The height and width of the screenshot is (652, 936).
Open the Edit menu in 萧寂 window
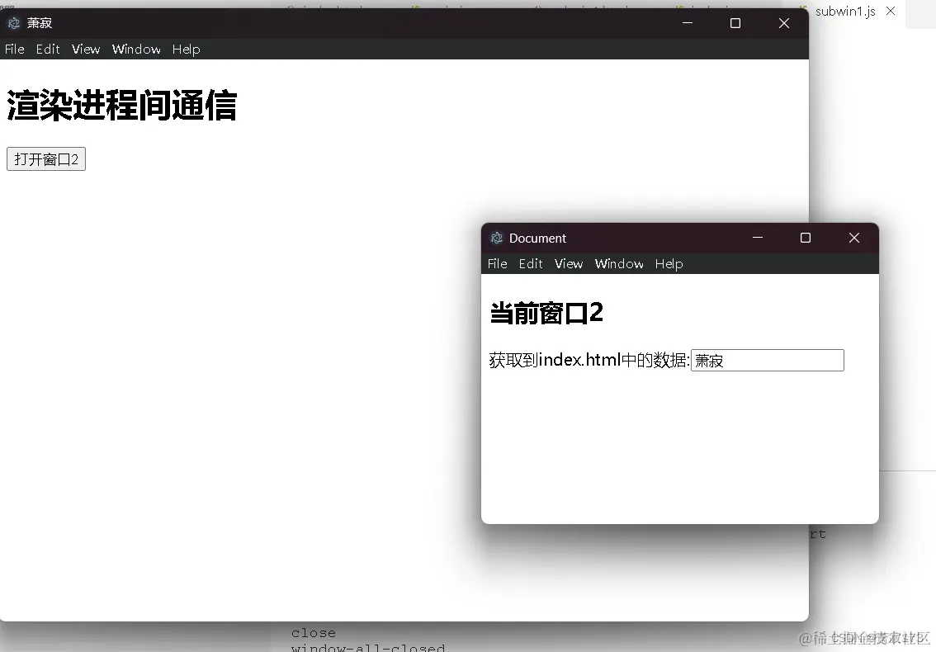[x=47, y=50]
